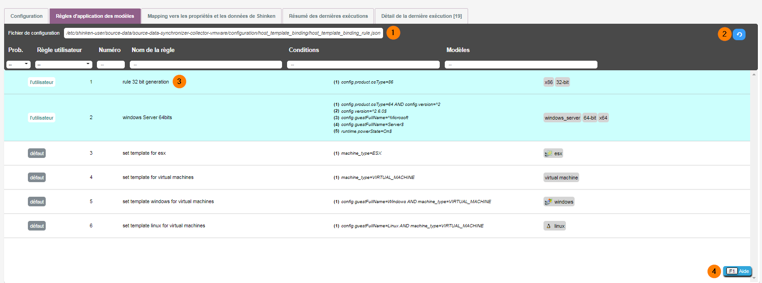The image size is (762, 283).
Task: Click the scrollbar down arrow
Action: point(754,278)
